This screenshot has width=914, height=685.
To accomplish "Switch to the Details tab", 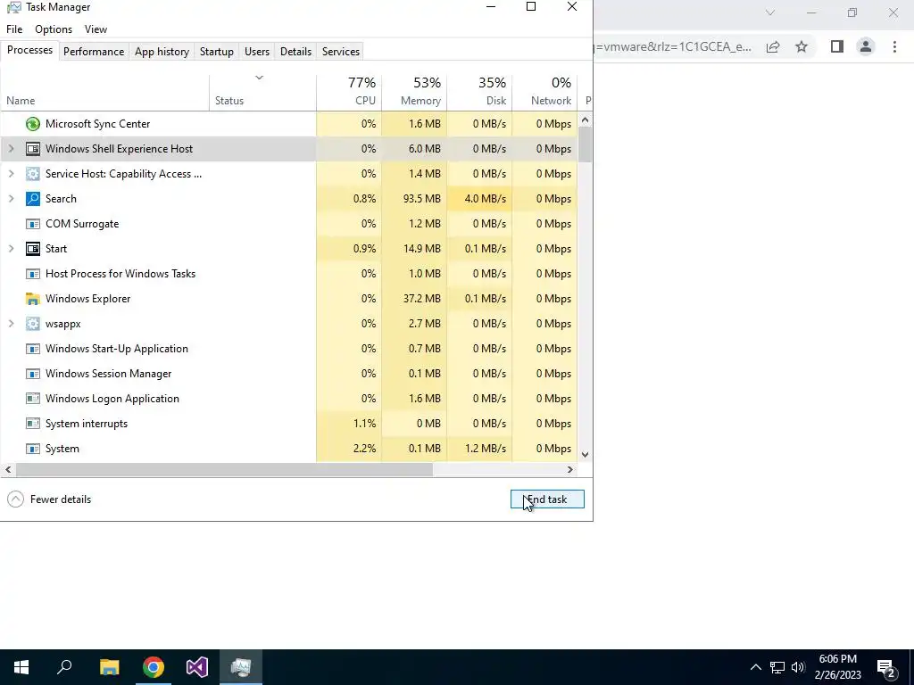I will [295, 51].
